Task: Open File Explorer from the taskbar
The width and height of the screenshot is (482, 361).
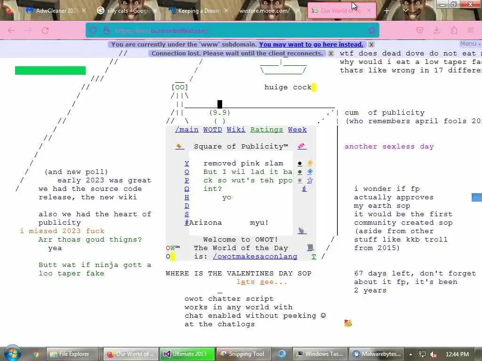Action: (x=72, y=354)
